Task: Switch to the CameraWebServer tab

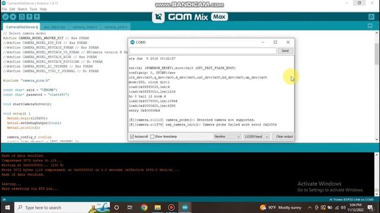Action: tap(21, 27)
